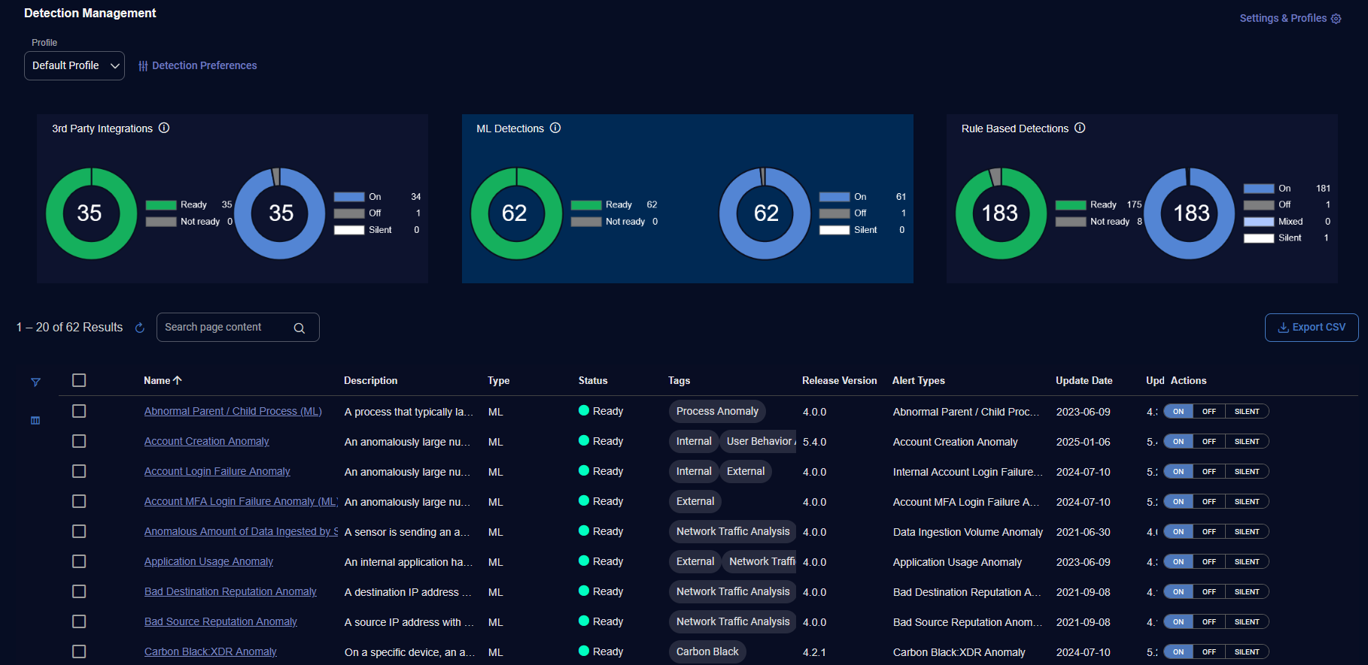Screen dimensions: 1368x665
Task: Sort by Status column header
Action: pos(593,380)
